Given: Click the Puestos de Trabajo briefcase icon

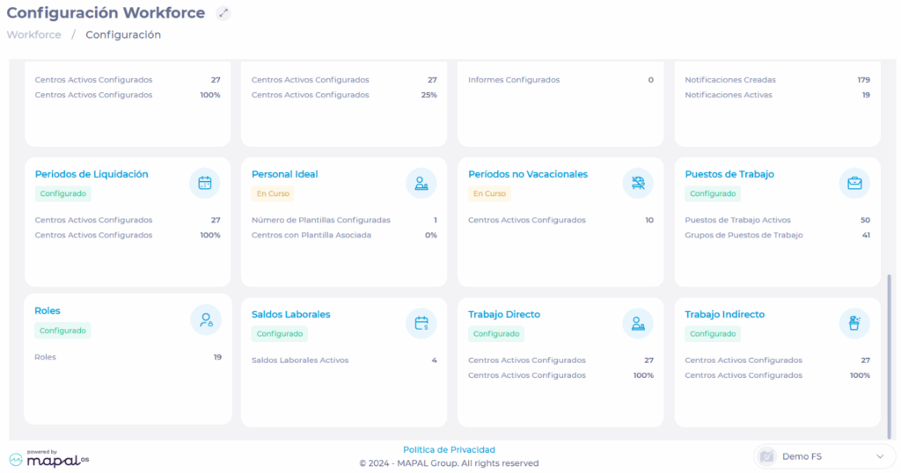Looking at the screenshot, I should [x=854, y=183].
